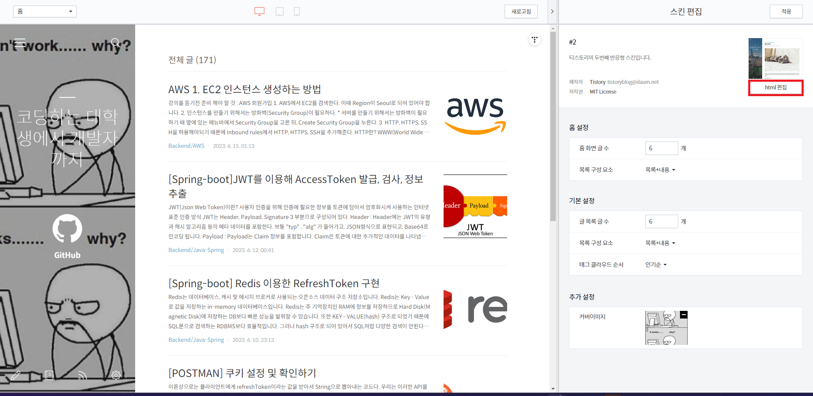Click the preview pane vertical scrollbar
Screen dimensions: 813x396
point(553,126)
